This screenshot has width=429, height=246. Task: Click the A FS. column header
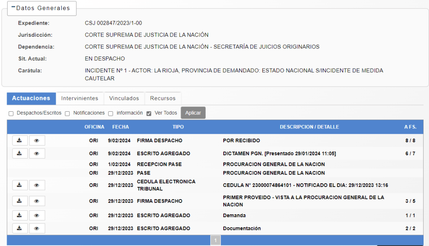click(x=411, y=127)
